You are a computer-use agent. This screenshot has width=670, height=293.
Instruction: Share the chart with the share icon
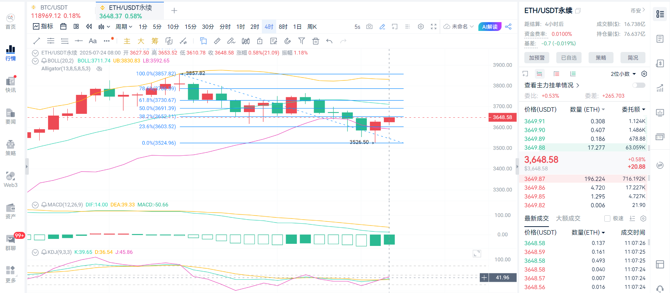point(508,27)
